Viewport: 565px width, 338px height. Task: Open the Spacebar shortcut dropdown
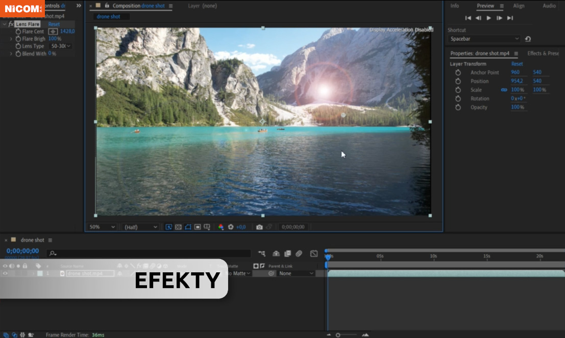tap(485, 39)
